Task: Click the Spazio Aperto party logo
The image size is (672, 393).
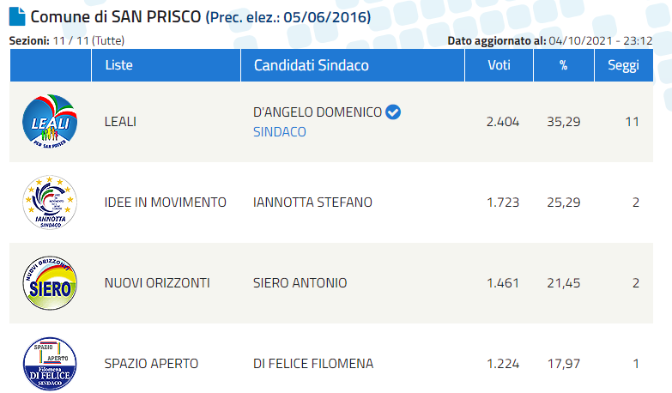Action: tap(50, 363)
